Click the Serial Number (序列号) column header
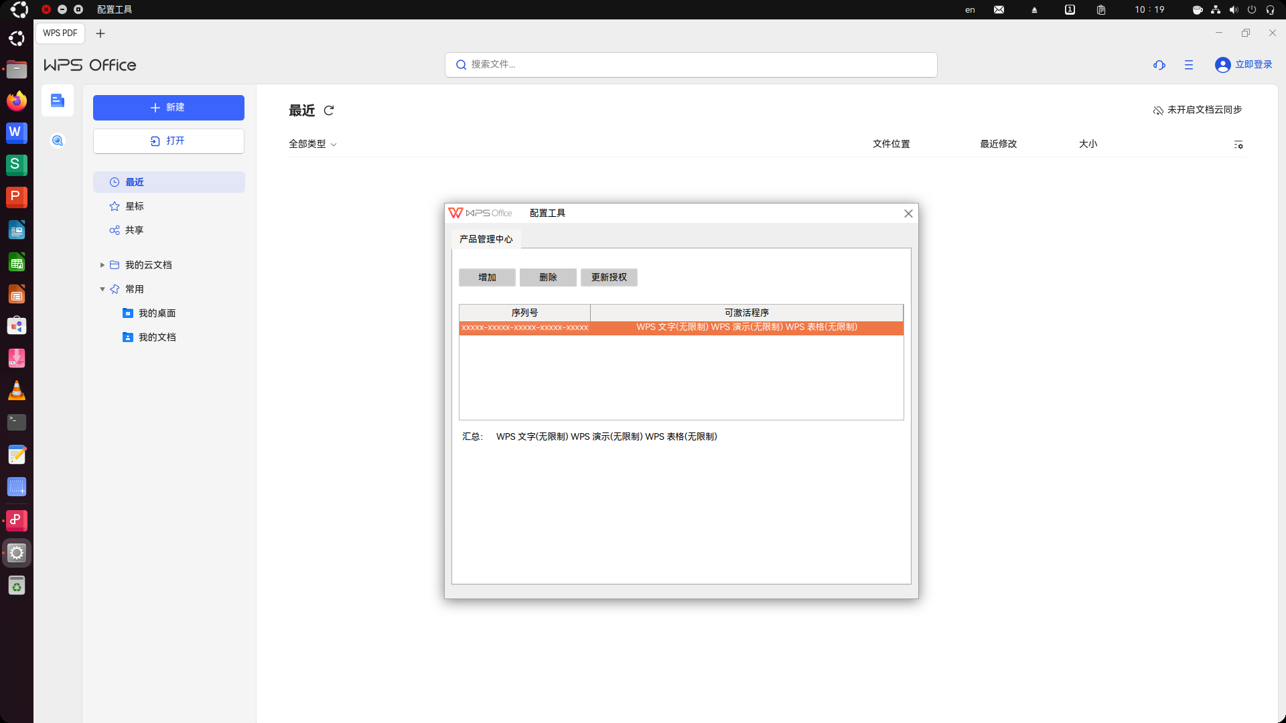1286x723 pixels. [524, 313]
